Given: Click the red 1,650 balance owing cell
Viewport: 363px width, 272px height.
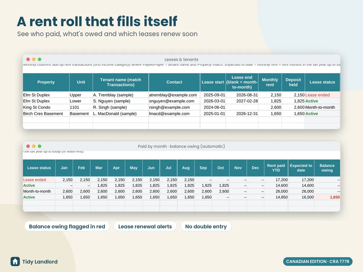Looking at the screenshot, I should click(327, 197).
